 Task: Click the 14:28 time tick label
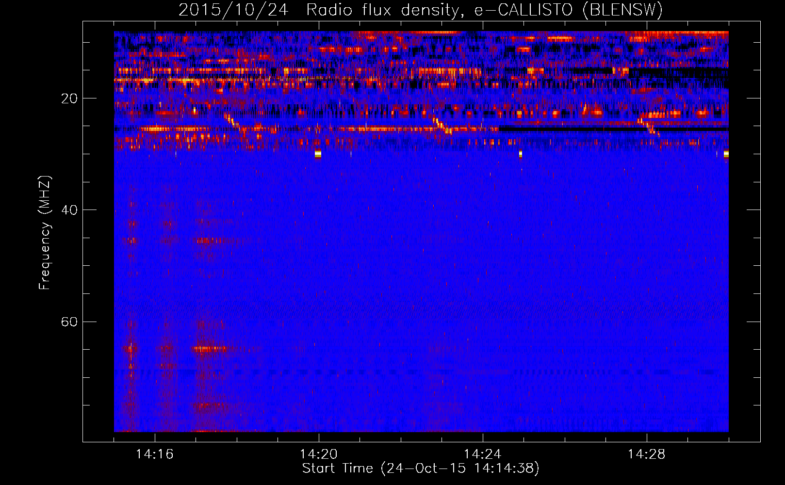(x=647, y=454)
